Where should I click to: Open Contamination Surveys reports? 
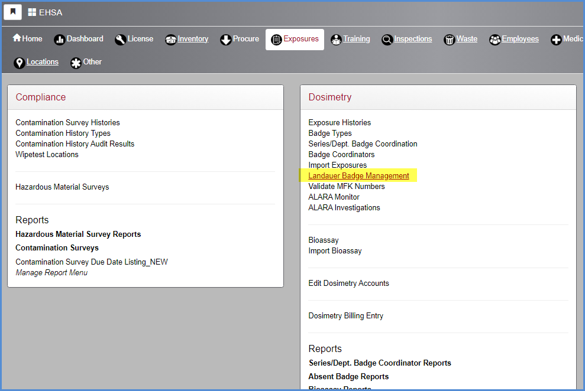click(x=57, y=248)
